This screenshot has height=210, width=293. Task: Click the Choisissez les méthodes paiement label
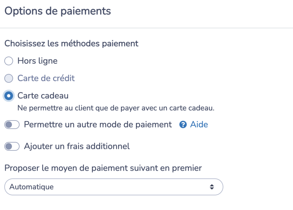pyautogui.click(x=71, y=43)
